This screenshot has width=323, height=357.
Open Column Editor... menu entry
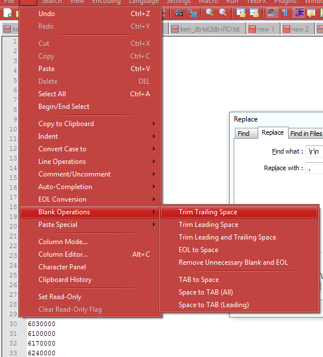90,254
